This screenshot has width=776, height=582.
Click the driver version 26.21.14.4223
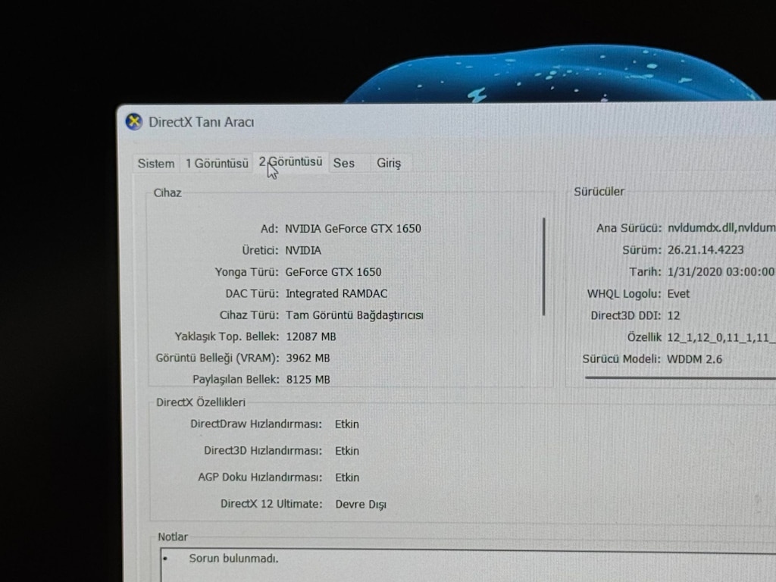[x=706, y=250]
